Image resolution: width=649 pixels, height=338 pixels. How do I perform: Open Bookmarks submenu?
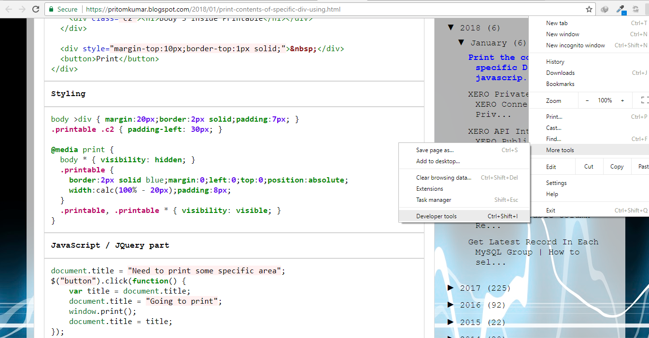pos(589,84)
